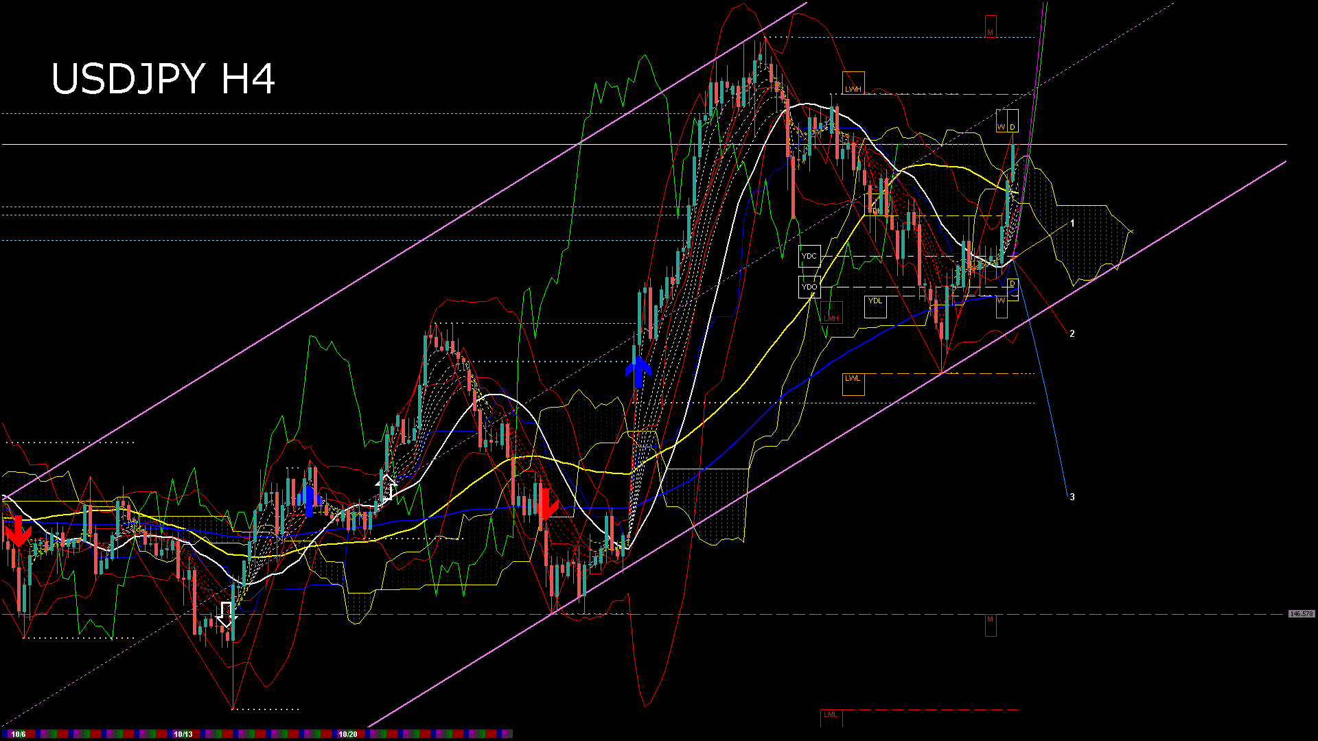Select the LML label box
The image size is (1318, 741).
(x=831, y=718)
